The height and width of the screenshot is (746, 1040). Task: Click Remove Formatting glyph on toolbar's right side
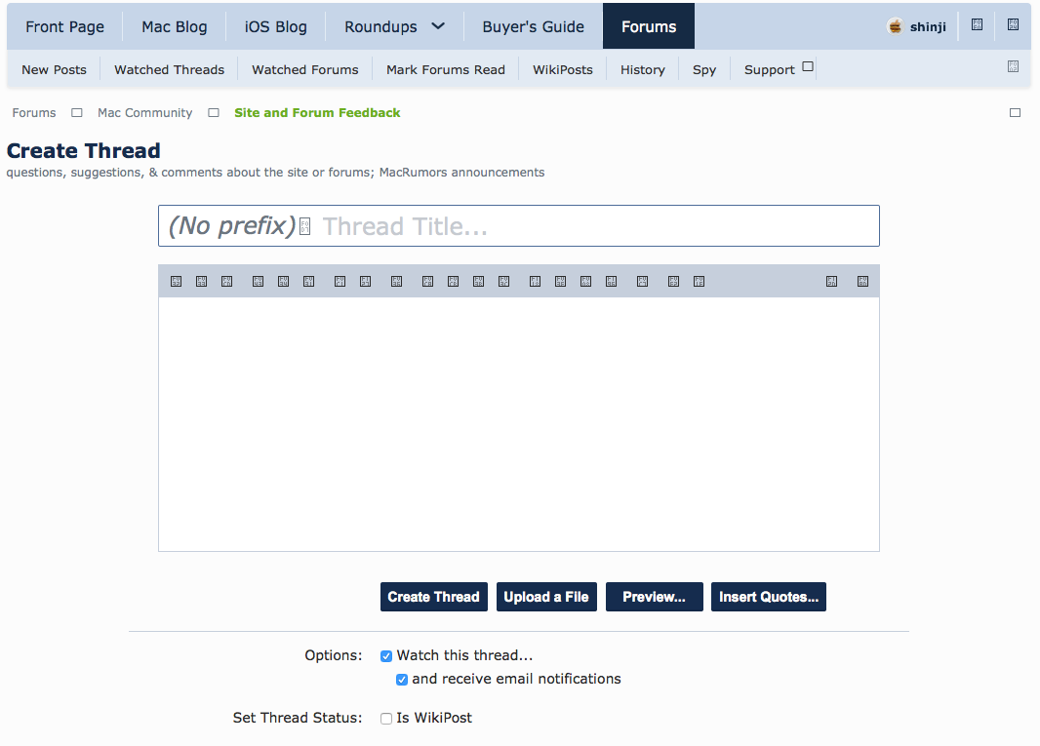832,281
